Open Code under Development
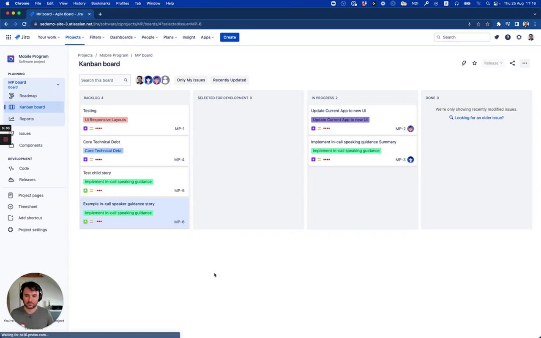This screenshot has width=541, height=338. (34, 168)
